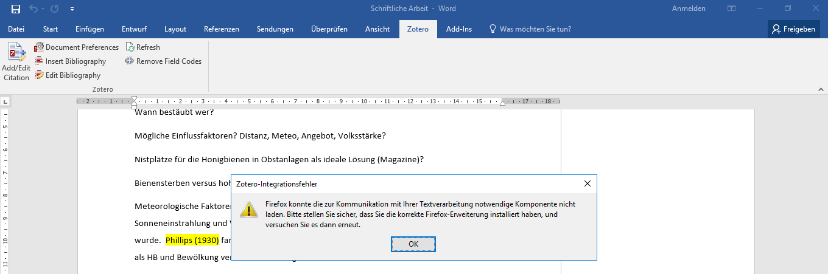Click Edit Bibliography in the Zotero group
This screenshot has width=828, height=274.
(68, 75)
